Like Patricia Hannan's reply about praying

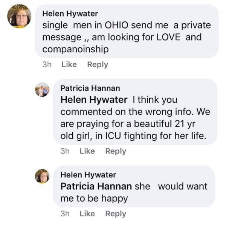pos(87,151)
